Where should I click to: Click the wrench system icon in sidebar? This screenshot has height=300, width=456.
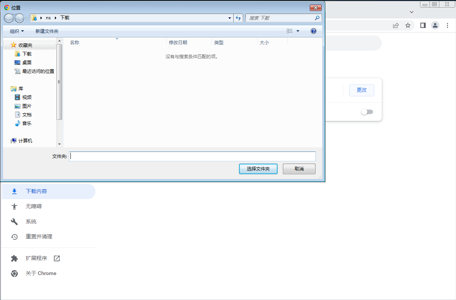pyautogui.click(x=14, y=221)
